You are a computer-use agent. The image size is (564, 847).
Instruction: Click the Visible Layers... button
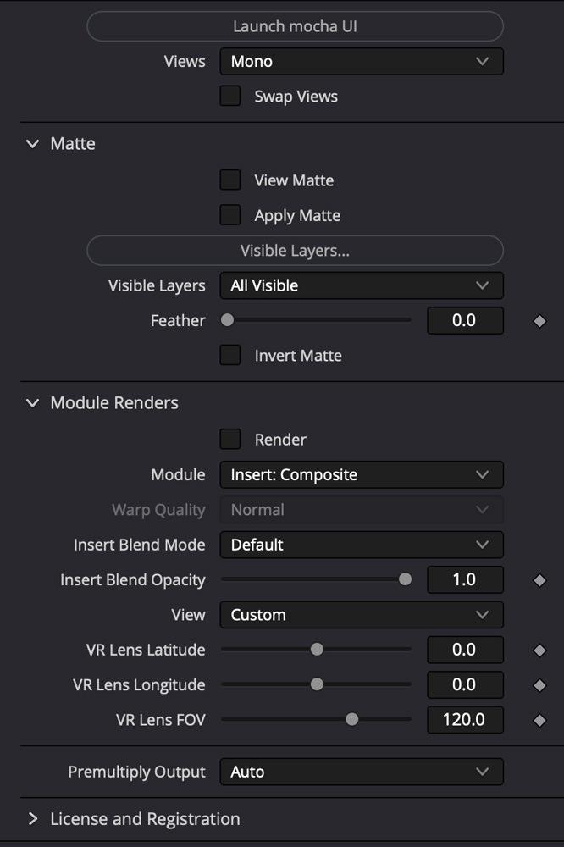click(x=295, y=251)
